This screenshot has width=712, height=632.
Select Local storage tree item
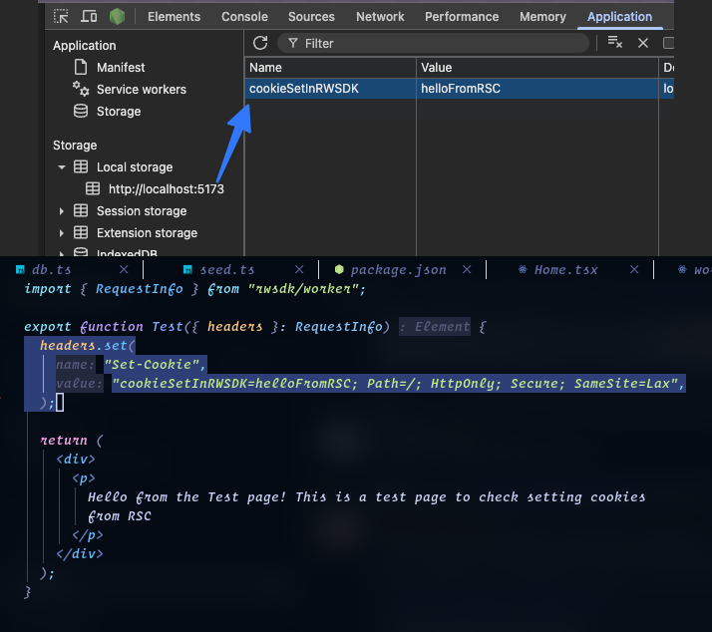135,167
